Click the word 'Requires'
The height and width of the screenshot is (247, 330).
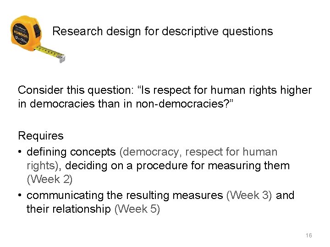[x=41, y=136]
